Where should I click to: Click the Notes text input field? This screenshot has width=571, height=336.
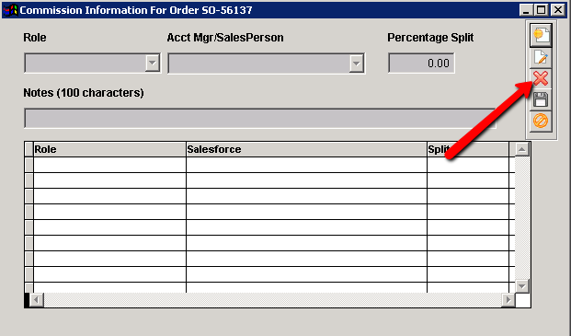tap(260, 118)
